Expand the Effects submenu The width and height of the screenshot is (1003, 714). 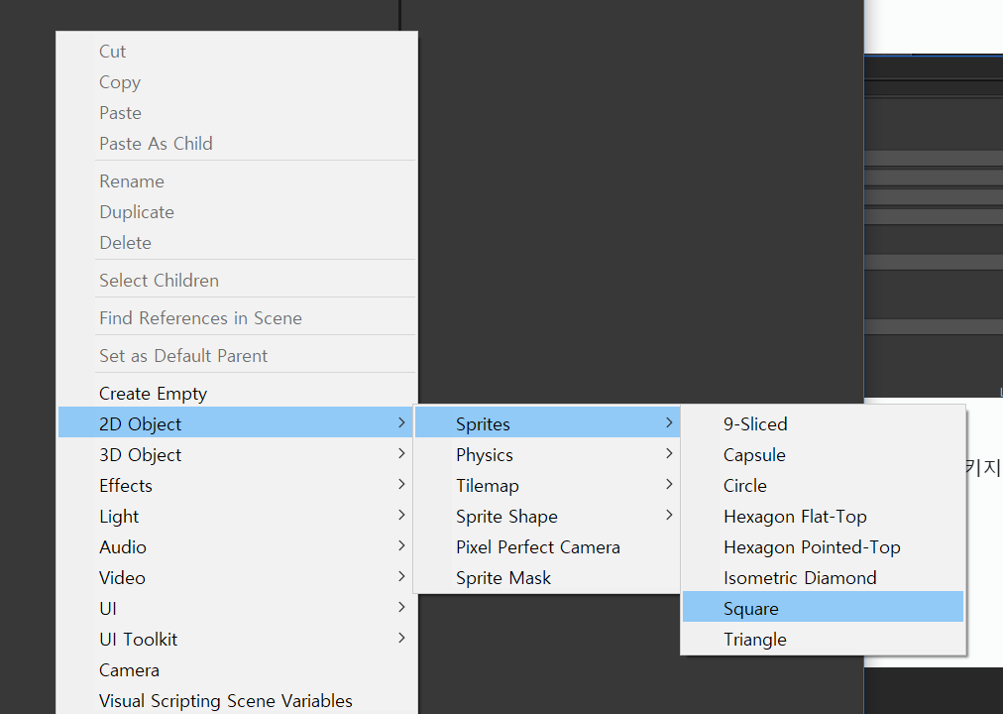pos(126,485)
